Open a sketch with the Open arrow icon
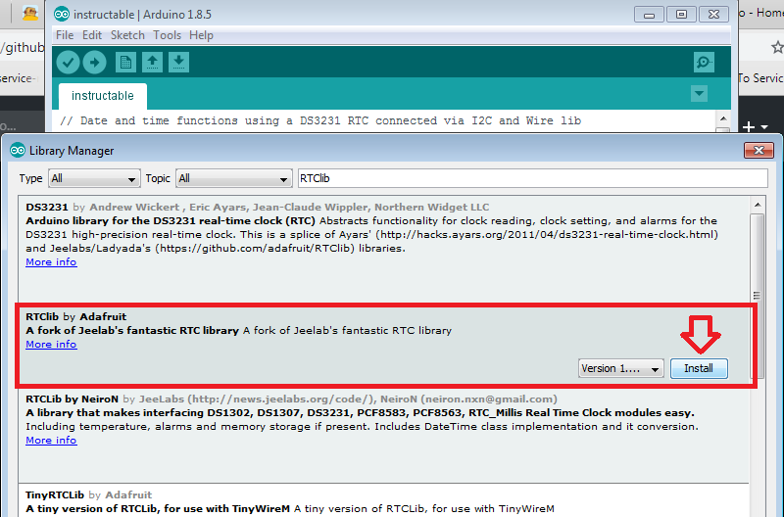The image size is (784, 517). [152, 63]
